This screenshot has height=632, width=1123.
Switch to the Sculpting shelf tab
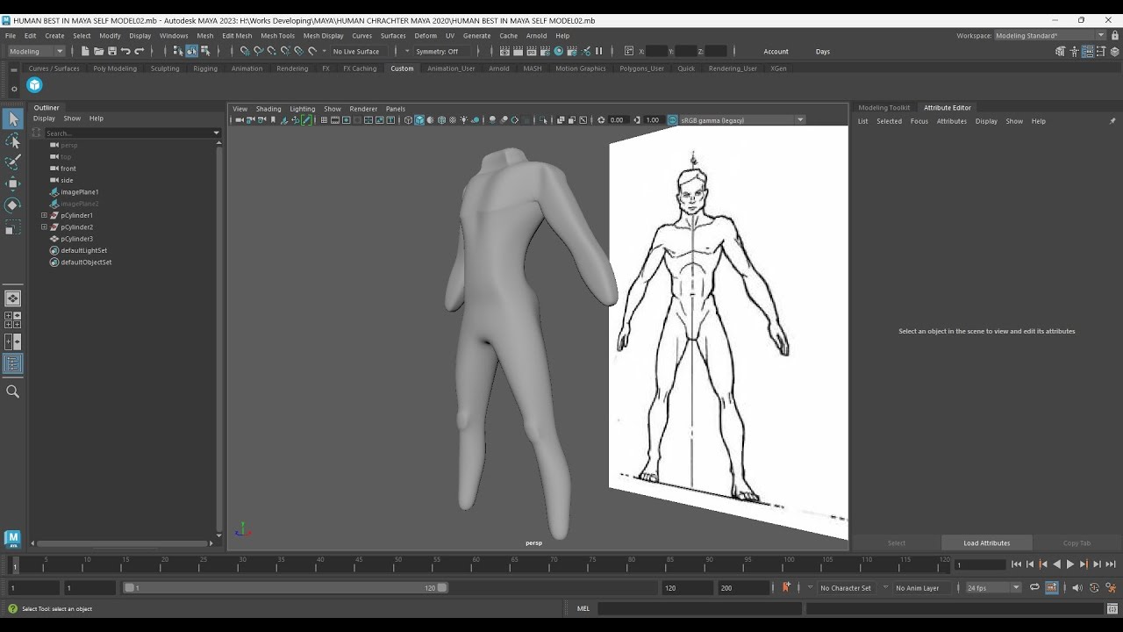[x=165, y=68]
